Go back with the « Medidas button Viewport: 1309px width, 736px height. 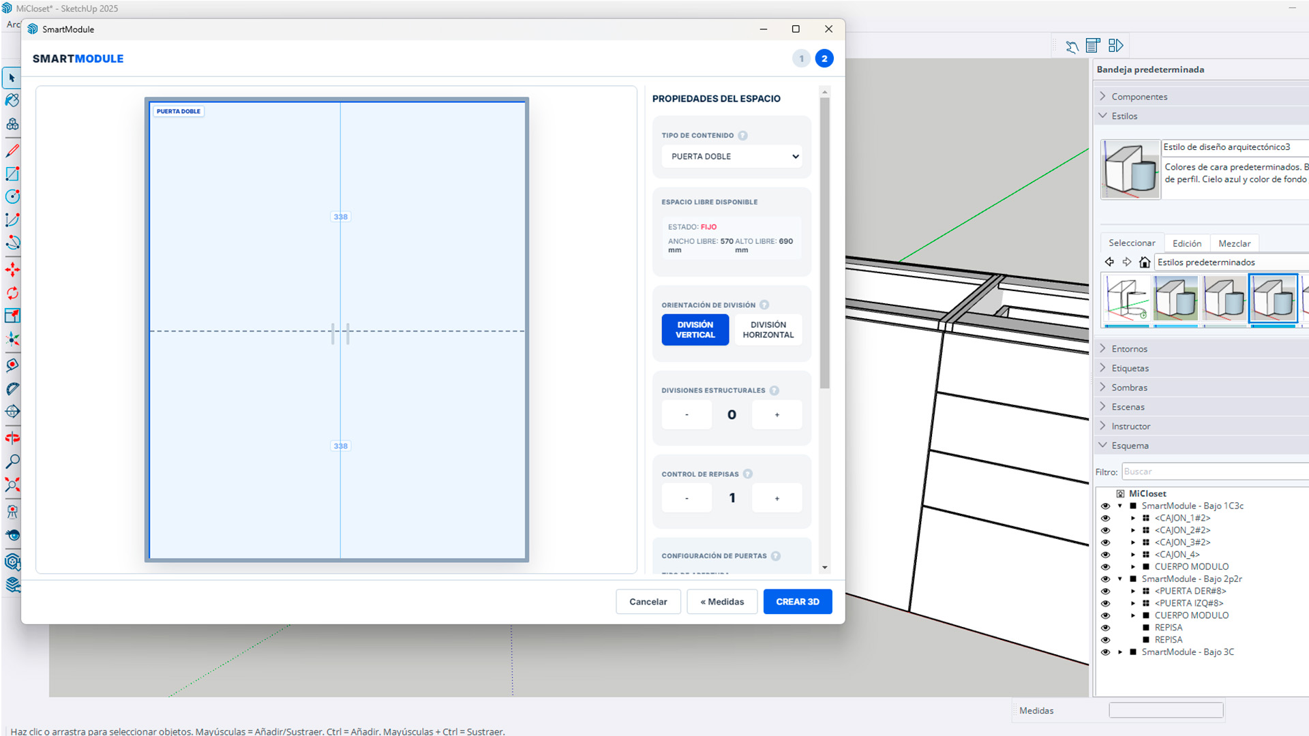point(722,602)
